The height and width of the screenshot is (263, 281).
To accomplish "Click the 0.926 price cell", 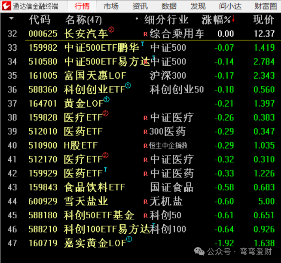I will 264,229.
